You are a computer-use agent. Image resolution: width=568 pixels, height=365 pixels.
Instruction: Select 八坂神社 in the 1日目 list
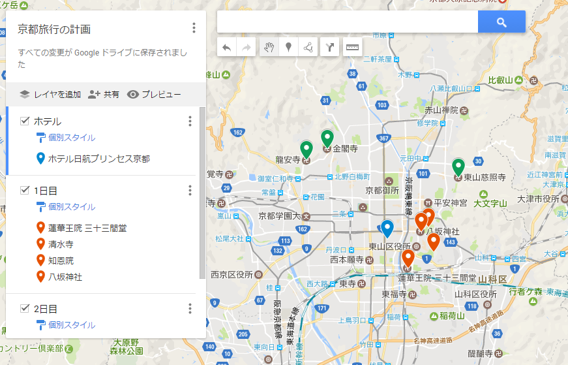tap(65, 277)
